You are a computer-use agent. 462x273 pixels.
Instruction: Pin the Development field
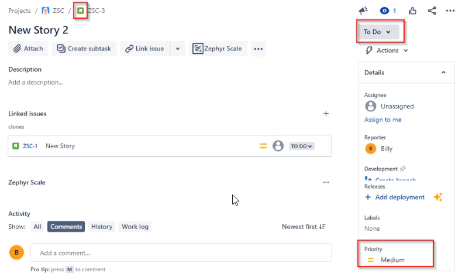[x=403, y=169]
